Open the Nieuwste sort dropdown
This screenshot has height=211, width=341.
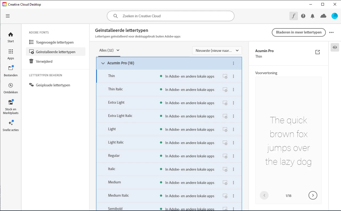point(217,50)
